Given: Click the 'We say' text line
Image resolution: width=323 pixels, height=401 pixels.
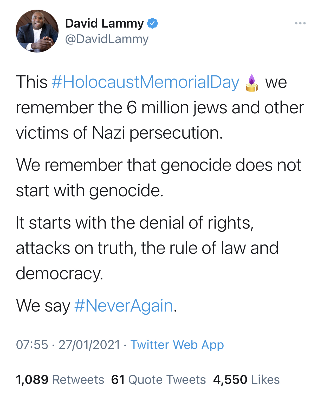Looking at the screenshot, I should click(96, 306).
